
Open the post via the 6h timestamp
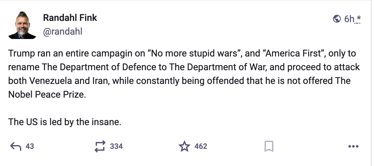click(x=349, y=19)
